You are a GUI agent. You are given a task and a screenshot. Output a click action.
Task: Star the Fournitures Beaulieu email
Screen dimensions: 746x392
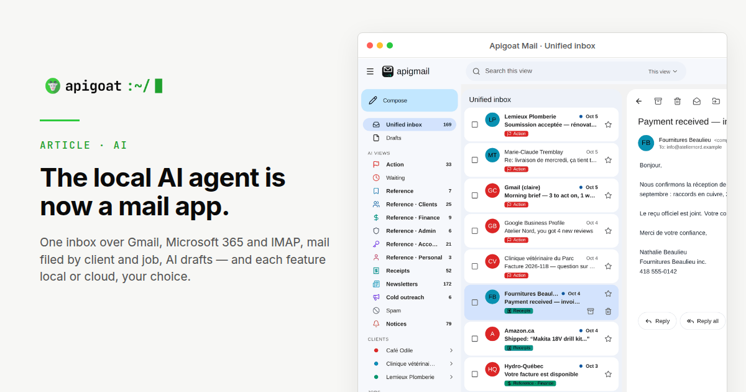click(608, 294)
